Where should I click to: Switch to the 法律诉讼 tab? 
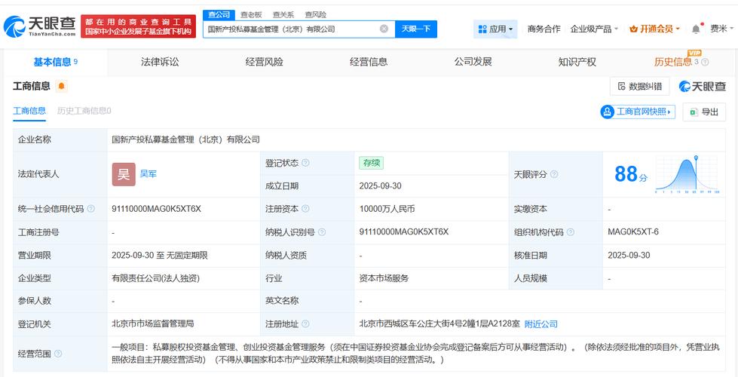tap(160, 62)
